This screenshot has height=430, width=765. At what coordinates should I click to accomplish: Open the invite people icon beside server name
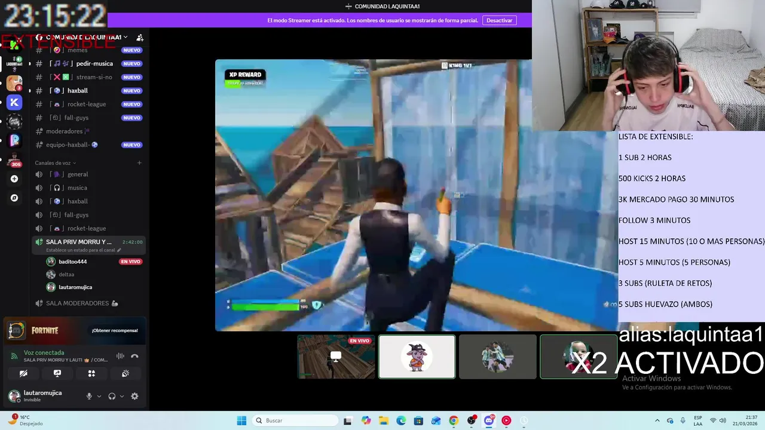pyautogui.click(x=139, y=38)
